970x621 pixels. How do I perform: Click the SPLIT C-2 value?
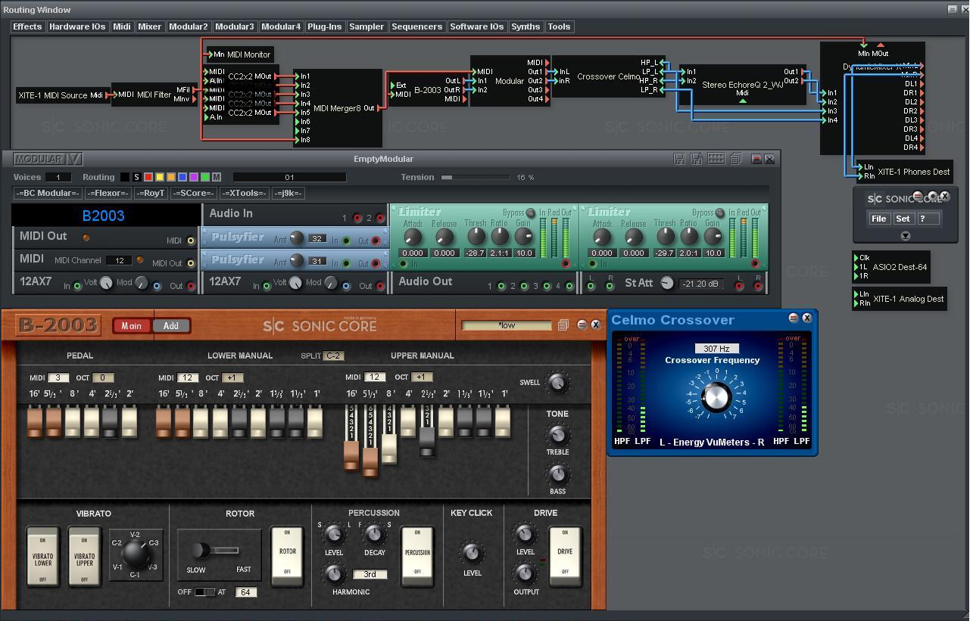pyautogui.click(x=333, y=356)
